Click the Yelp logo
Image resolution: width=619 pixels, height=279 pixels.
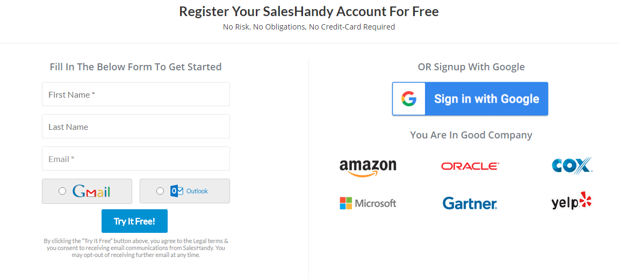571,202
